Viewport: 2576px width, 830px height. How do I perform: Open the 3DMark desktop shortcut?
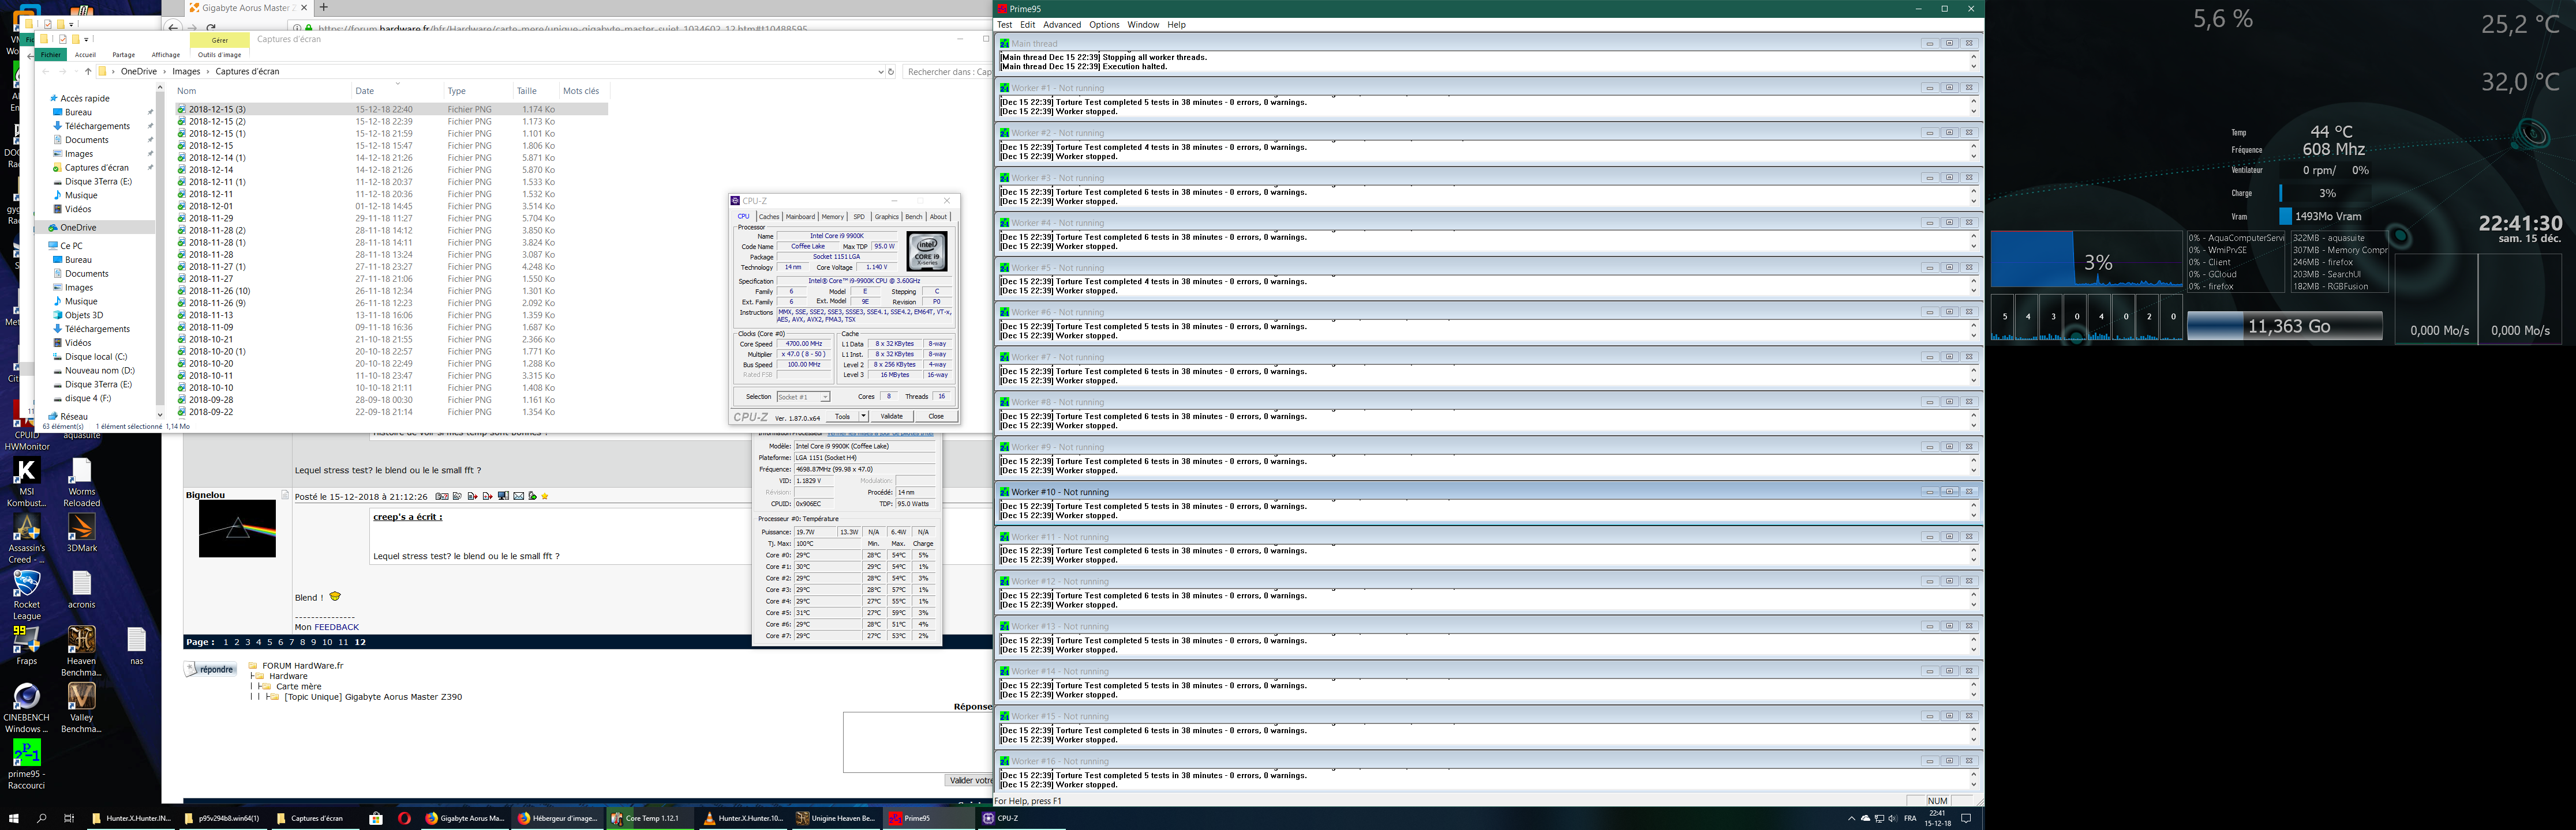[x=81, y=526]
